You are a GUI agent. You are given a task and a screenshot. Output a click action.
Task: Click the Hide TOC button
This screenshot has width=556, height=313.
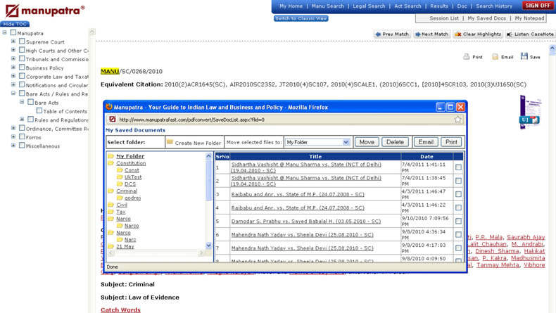(x=15, y=24)
